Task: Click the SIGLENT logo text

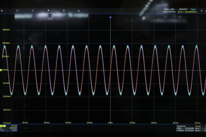Action: [183, 9]
